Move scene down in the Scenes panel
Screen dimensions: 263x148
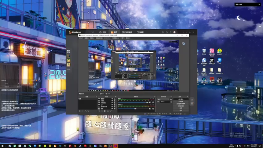pyautogui.click(x=88, y=111)
